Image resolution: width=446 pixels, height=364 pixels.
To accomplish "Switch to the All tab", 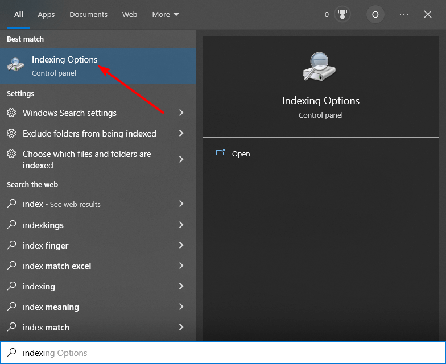I will [18, 15].
